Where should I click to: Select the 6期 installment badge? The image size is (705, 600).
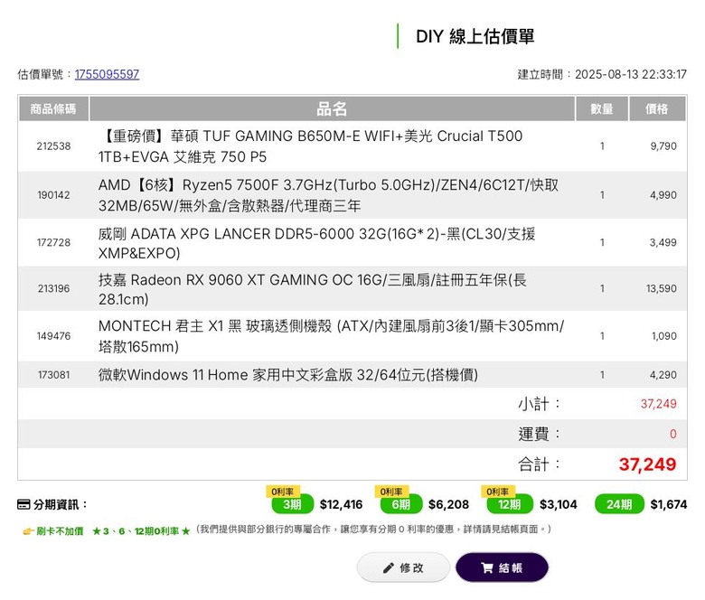click(401, 504)
